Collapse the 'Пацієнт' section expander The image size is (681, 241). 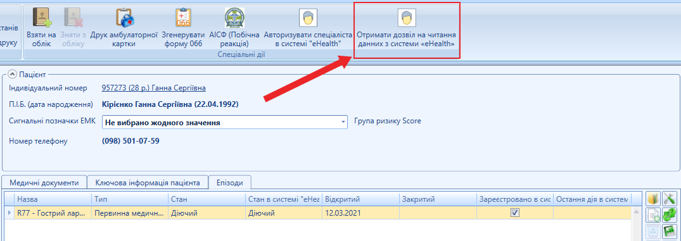pyautogui.click(x=13, y=75)
